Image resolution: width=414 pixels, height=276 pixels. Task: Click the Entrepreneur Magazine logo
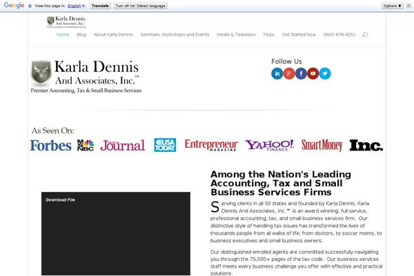coord(211,146)
